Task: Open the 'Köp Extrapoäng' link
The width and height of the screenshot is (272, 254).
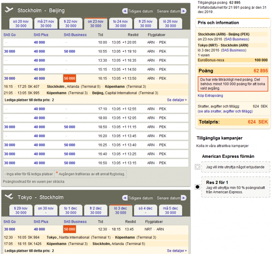Action: (210, 96)
